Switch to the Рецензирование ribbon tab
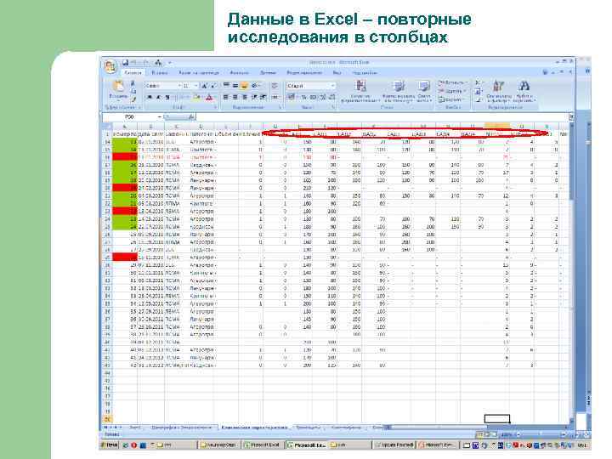 [x=304, y=72]
